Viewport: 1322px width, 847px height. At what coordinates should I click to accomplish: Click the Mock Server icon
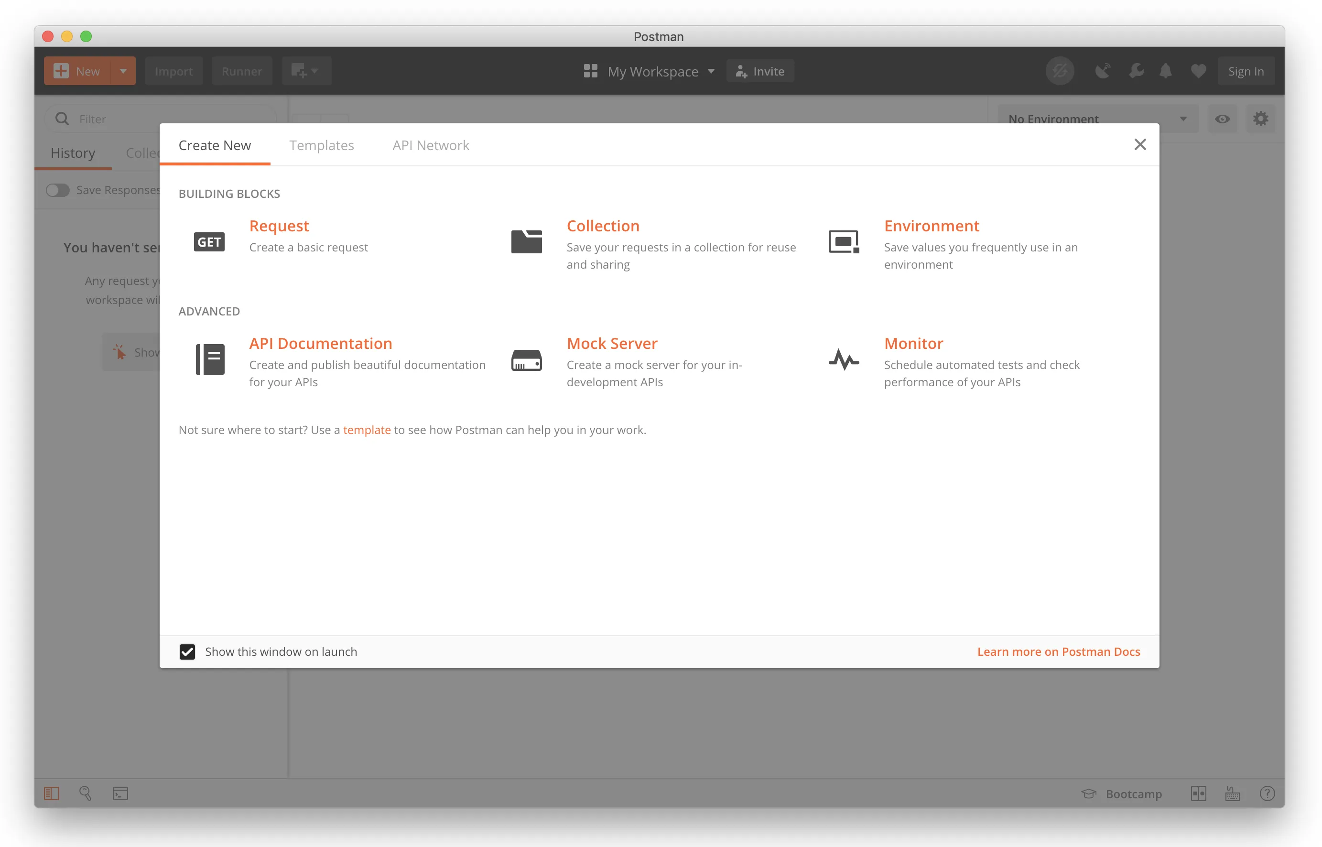point(526,360)
